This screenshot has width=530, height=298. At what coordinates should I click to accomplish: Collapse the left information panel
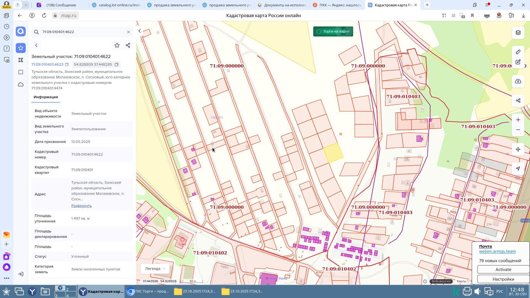(x=140, y=31)
